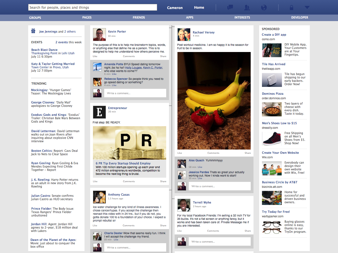This screenshot has width=338, height=253.
Task: Click comment box under Kevin Porter's post
Action: click(x=135, y=93)
